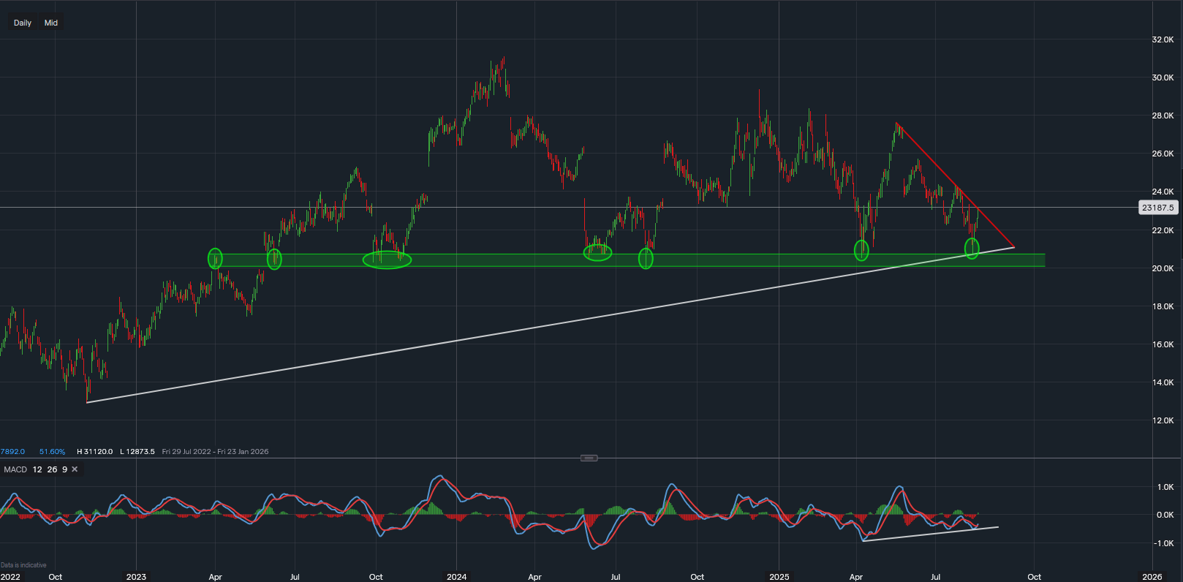
Task: Select the MACD slow period value 26
Action: [52, 469]
